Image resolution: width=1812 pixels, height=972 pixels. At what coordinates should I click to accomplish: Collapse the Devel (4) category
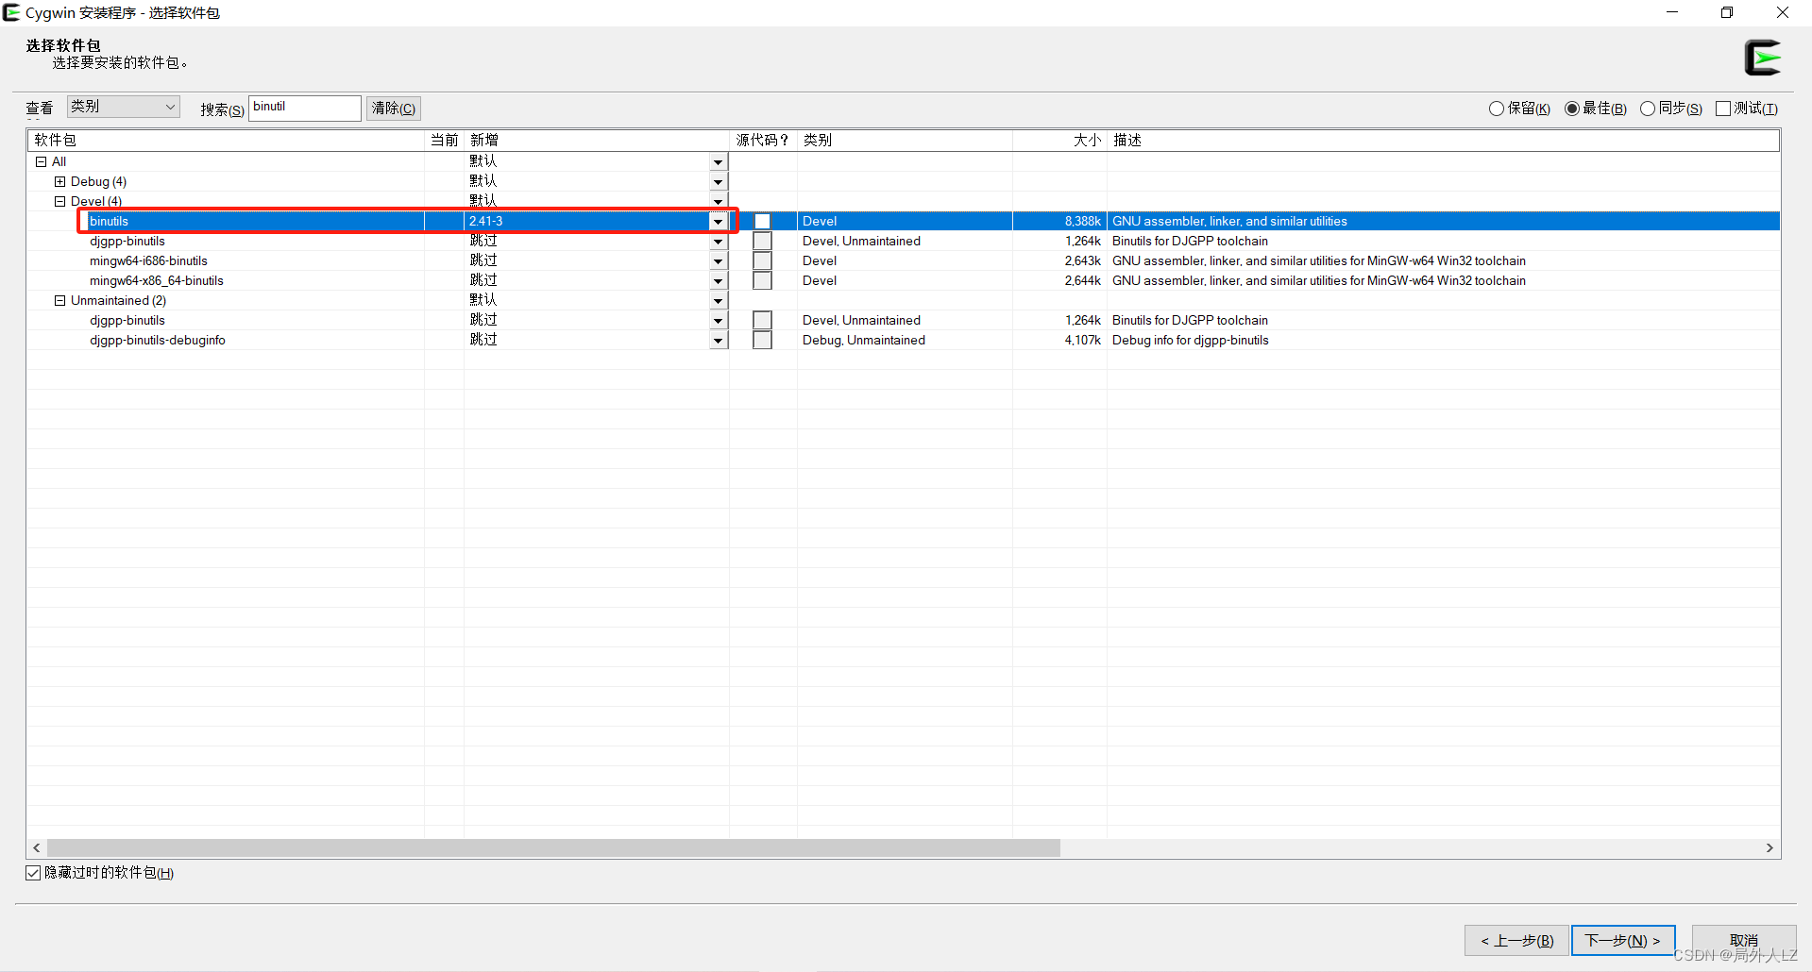59,201
